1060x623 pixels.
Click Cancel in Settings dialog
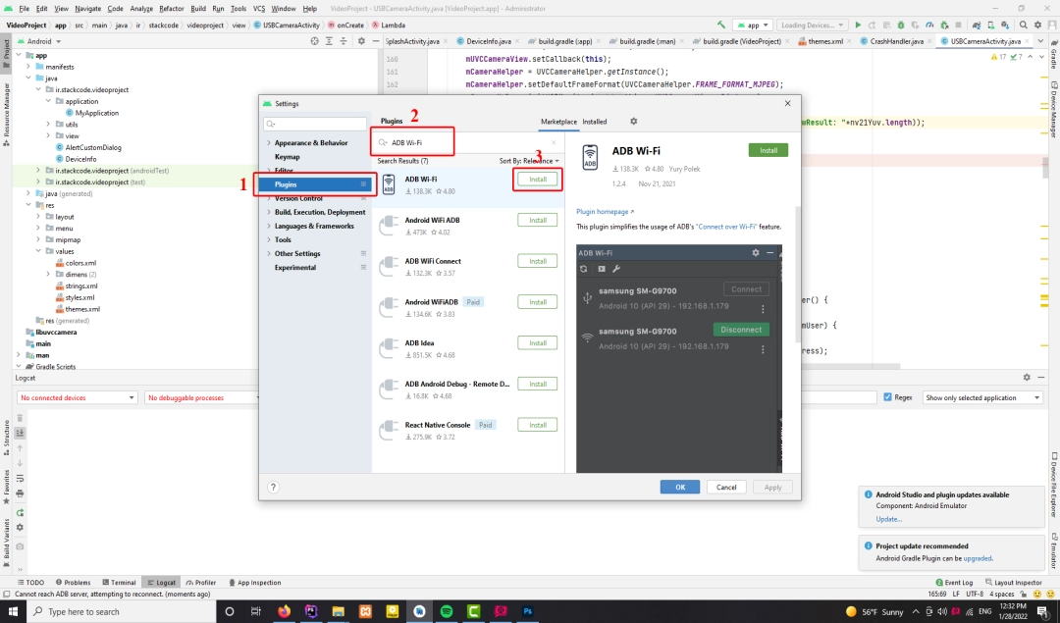[726, 488]
